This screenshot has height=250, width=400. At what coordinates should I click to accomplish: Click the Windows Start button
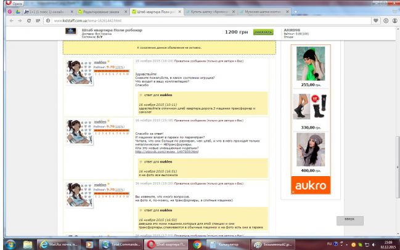pyautogui.click(x=10, y=244)
